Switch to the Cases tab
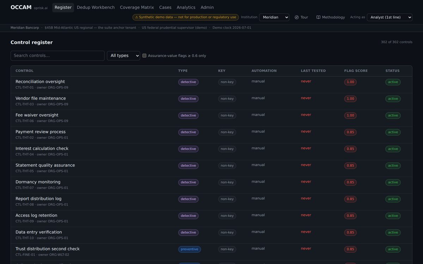This screenshot has height=264, width=423. [x=165, y=7]
